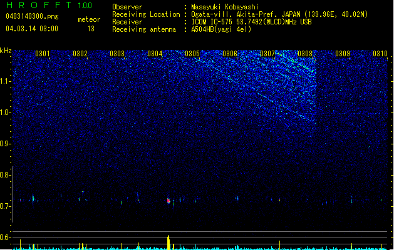This screenshot has width=394, height=250.
Task: Click the 0305 time marker
Action: (x=192, y=54)
